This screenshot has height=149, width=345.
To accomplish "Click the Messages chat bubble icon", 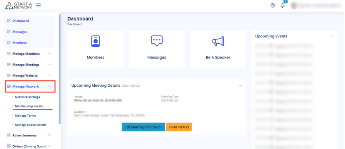I will point(157,41).
